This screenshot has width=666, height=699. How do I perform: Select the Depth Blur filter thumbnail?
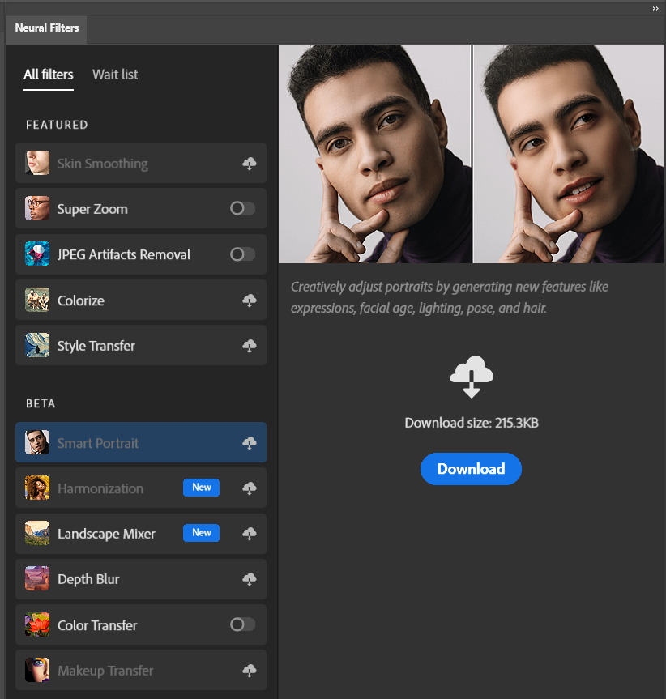[x=37, y=578]
